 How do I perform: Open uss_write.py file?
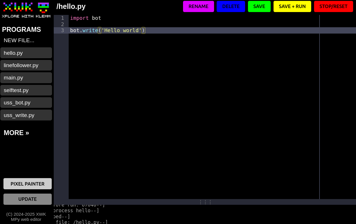coord(26,115)
